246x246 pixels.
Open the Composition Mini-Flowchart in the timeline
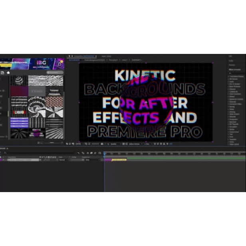(x=78, y=153)
